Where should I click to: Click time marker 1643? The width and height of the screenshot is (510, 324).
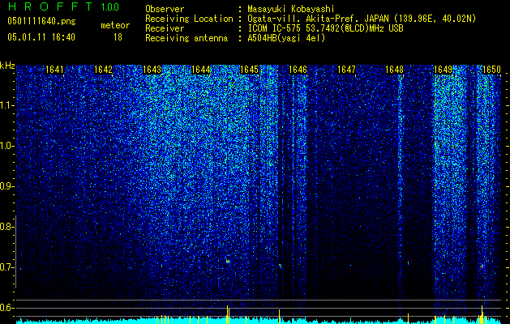tap(152, 70)
